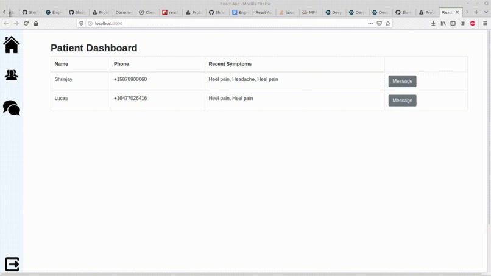Open the Firefox hamburger menu
491x276 pixels.
point(485,23)
